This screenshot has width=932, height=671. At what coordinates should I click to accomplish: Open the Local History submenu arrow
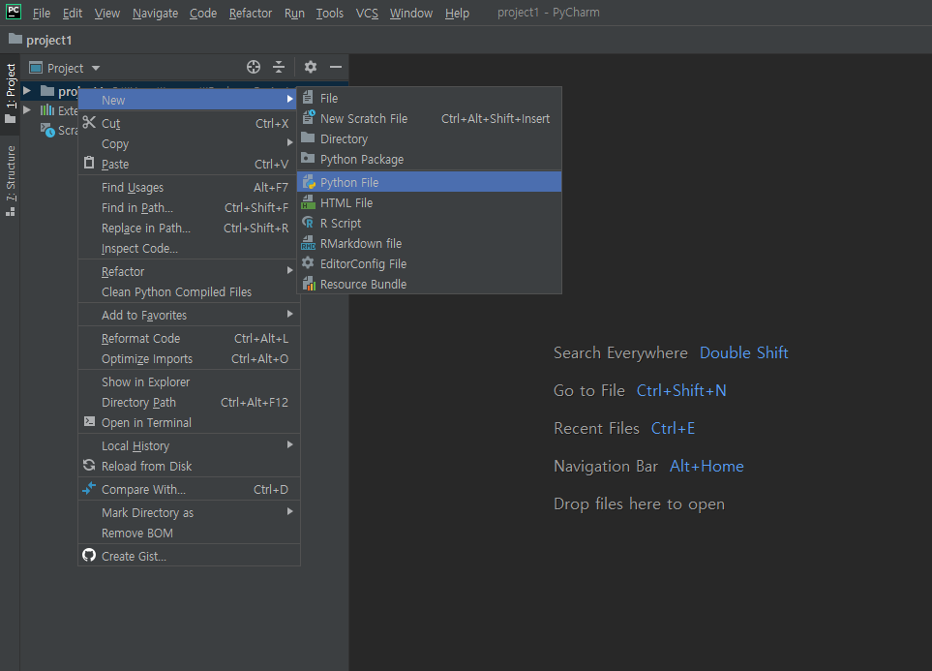[289, 445]
